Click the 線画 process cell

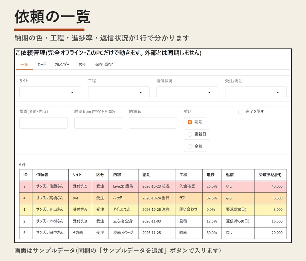click(x=189, y=233)
